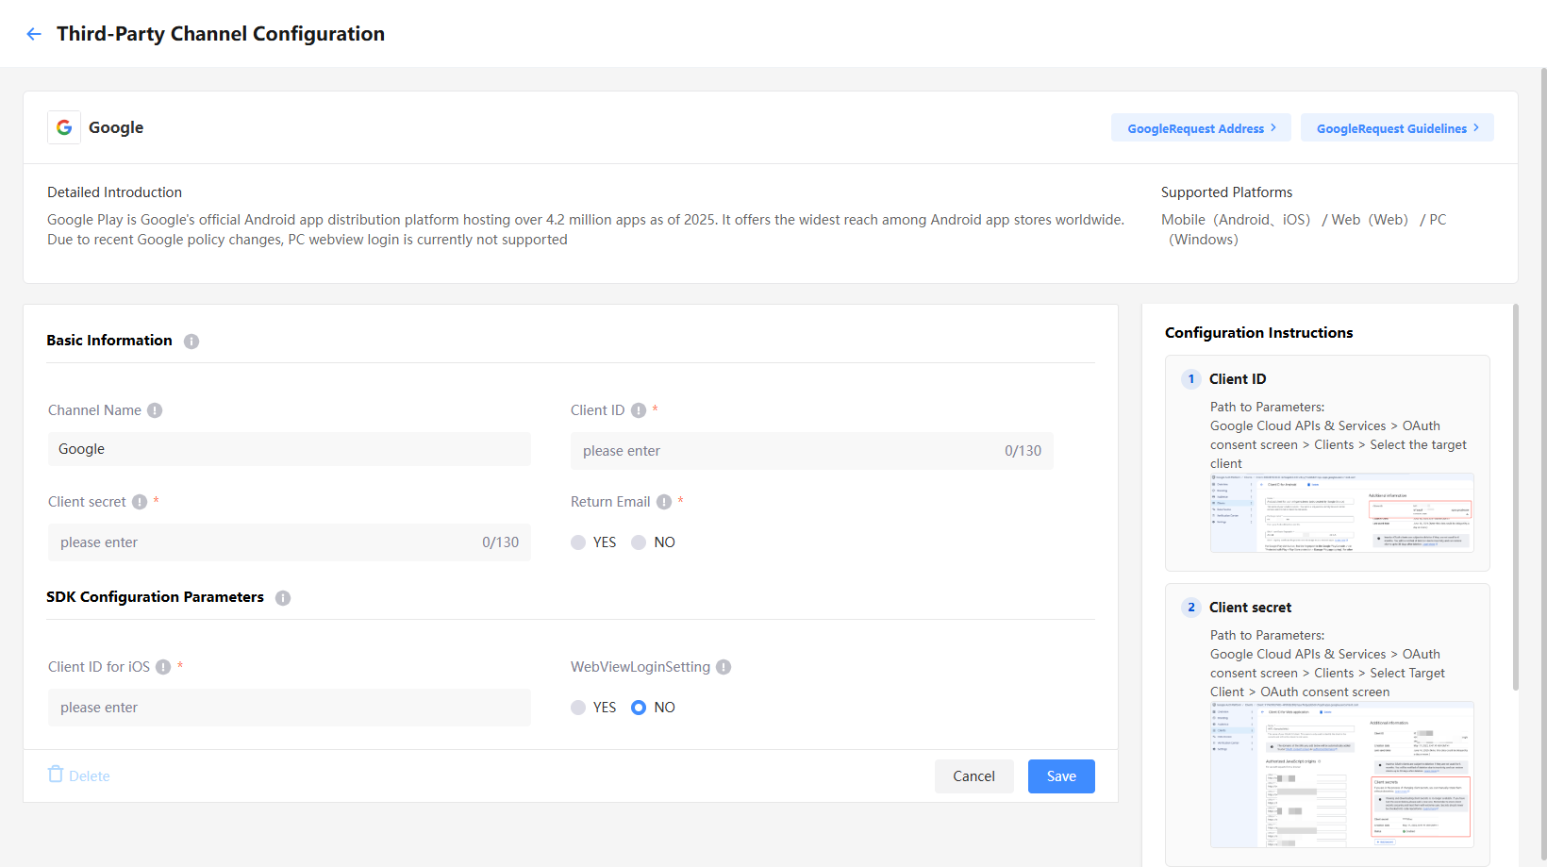Click the Configuration Instructions panel scrollbar
The width and height of the screenshot is (1547, 867).
coord(1516,497)
